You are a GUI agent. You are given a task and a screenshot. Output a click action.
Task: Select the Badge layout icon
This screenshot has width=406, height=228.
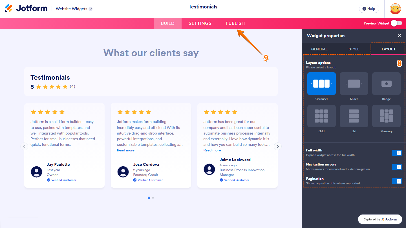386,84
